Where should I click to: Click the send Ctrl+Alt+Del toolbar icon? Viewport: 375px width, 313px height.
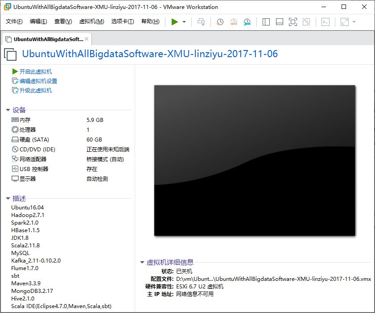[x=202, y=22]
